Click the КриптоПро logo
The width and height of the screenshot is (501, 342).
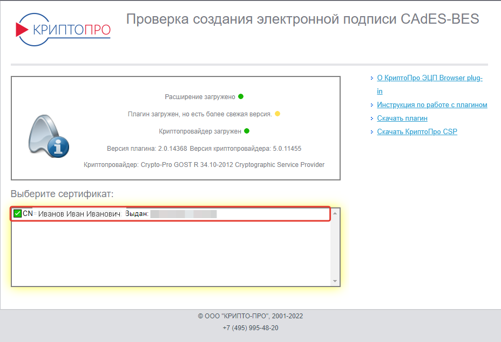pos(63,30)
